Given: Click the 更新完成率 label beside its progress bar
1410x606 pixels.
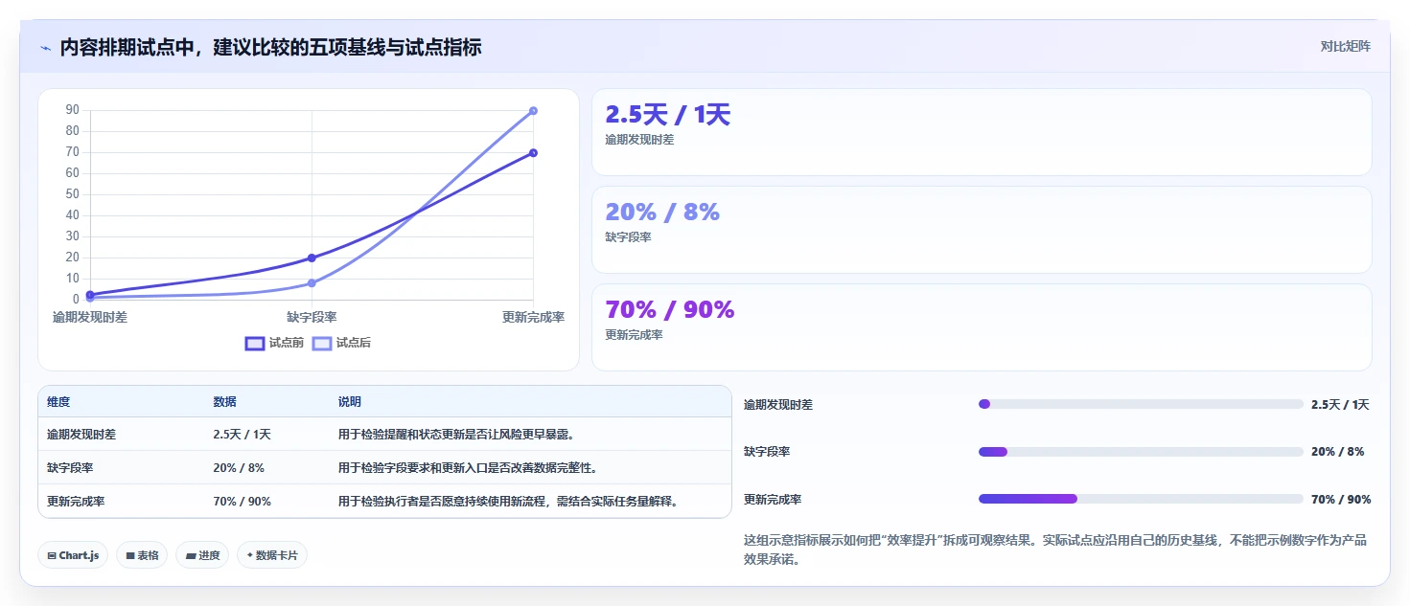Looking at the screenshot, I should (x=773, y=500).
